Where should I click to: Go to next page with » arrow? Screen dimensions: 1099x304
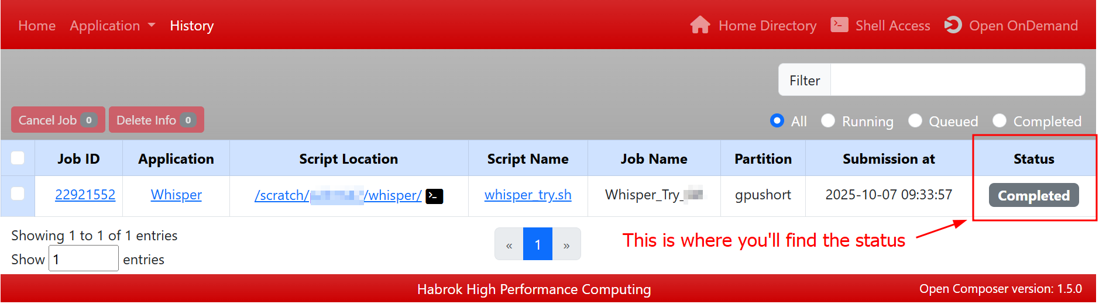tap(566, 244)
